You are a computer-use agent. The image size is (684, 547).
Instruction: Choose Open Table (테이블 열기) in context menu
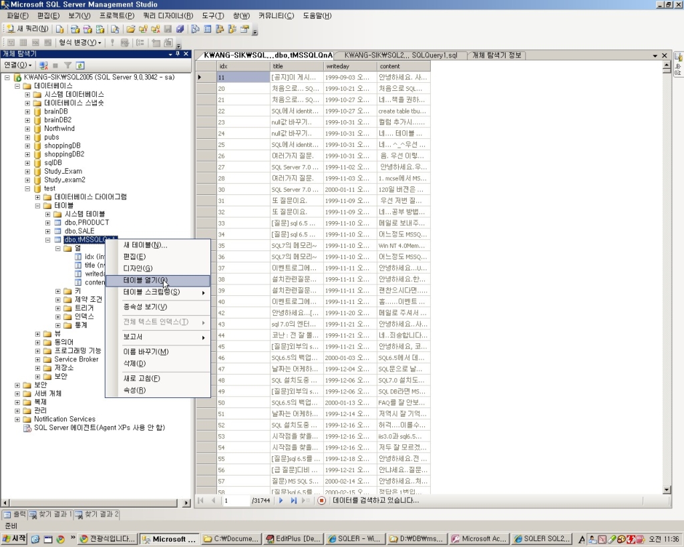(158, 281)
